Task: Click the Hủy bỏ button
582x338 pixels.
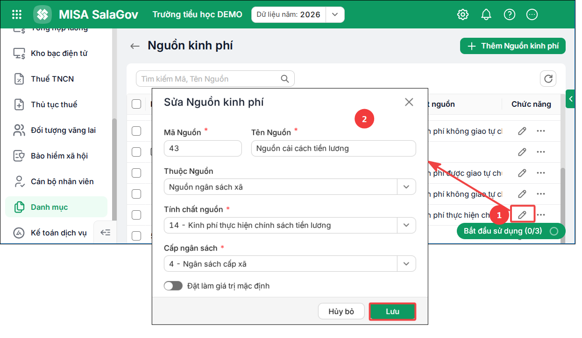Action: 341,311
